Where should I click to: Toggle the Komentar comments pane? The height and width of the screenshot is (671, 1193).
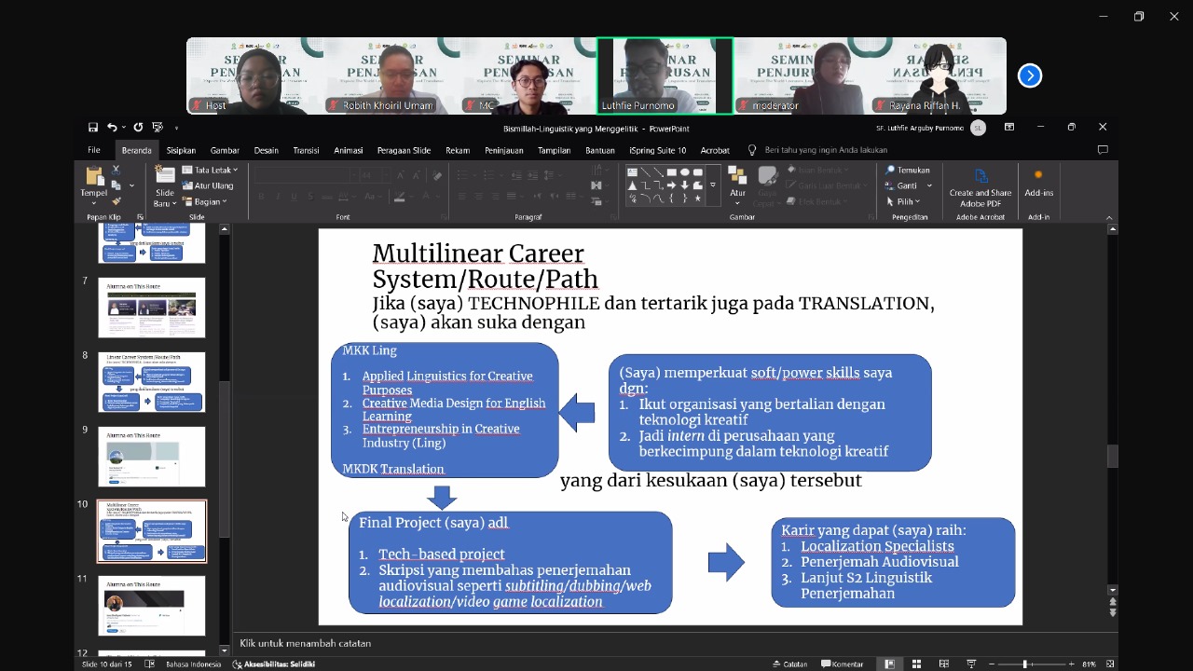(x=843, y=664)
